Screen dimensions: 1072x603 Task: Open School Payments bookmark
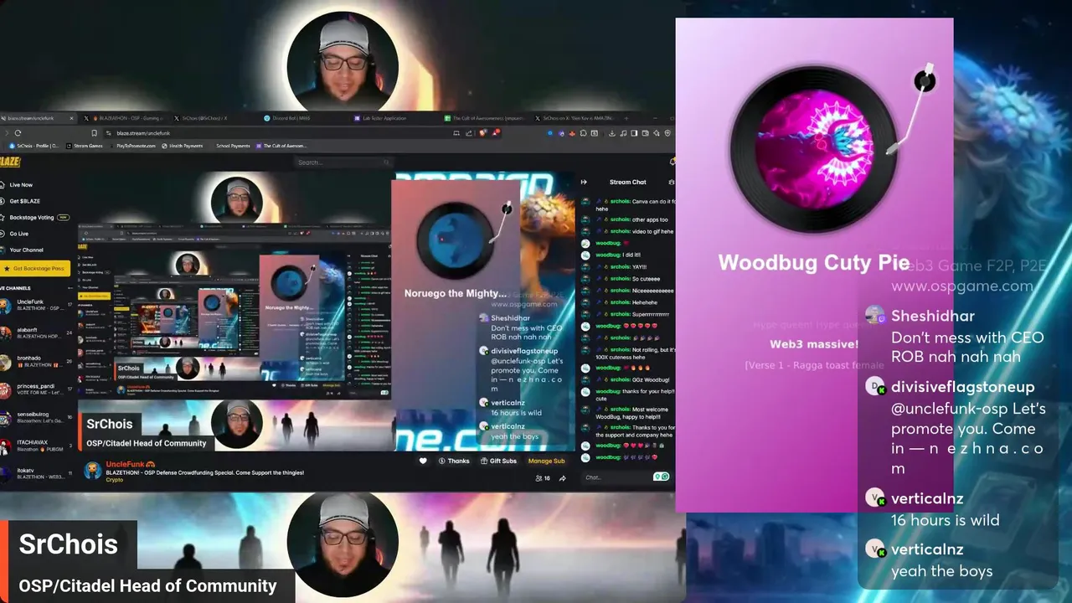click(x=232, y=146)
